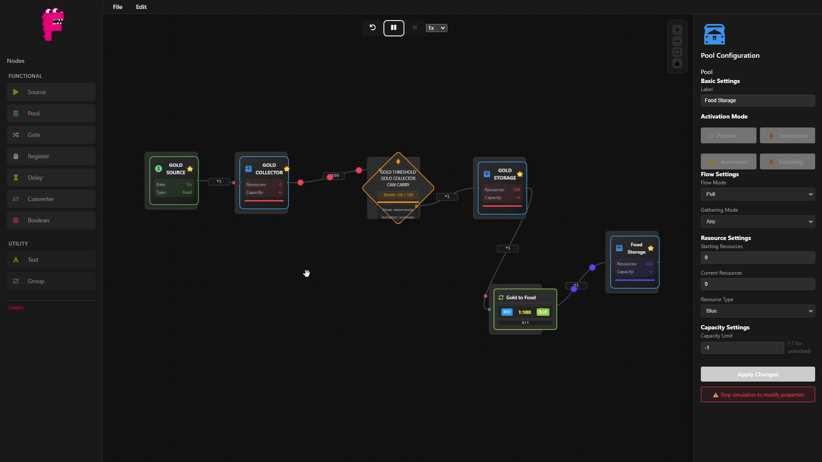
Task: Pause the running simulation
Action: 393,27
